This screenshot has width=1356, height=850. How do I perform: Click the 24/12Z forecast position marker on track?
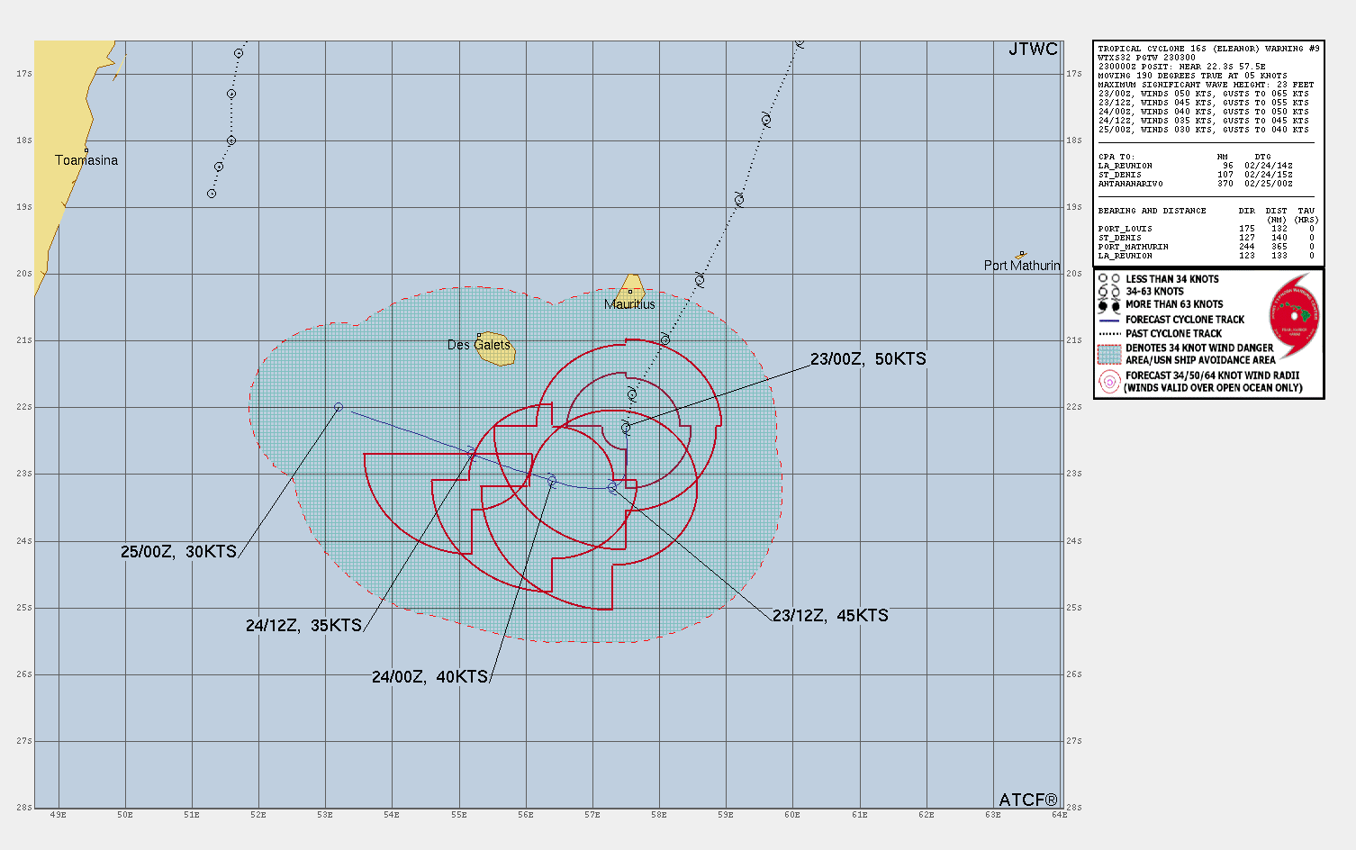471,453
